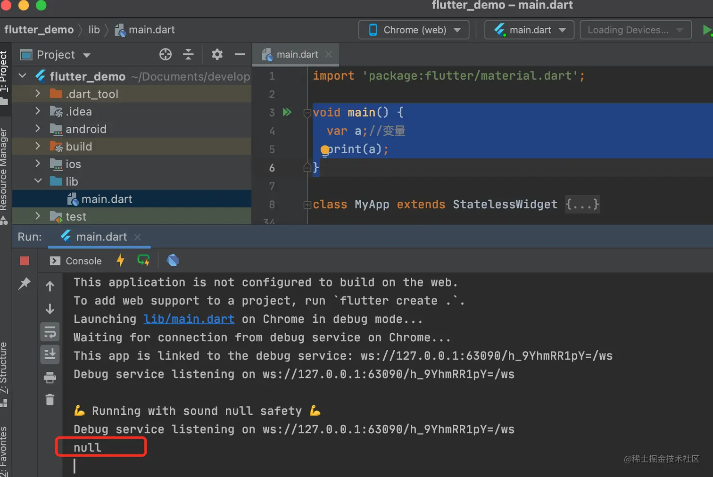Click the expanded {...} fold placeholder
Image resolution: width=713 pixels, height=477 pixels.
582,205
